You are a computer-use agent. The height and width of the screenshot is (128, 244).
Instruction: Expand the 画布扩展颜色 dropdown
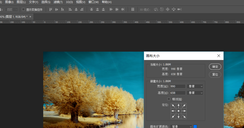(181, 126)
